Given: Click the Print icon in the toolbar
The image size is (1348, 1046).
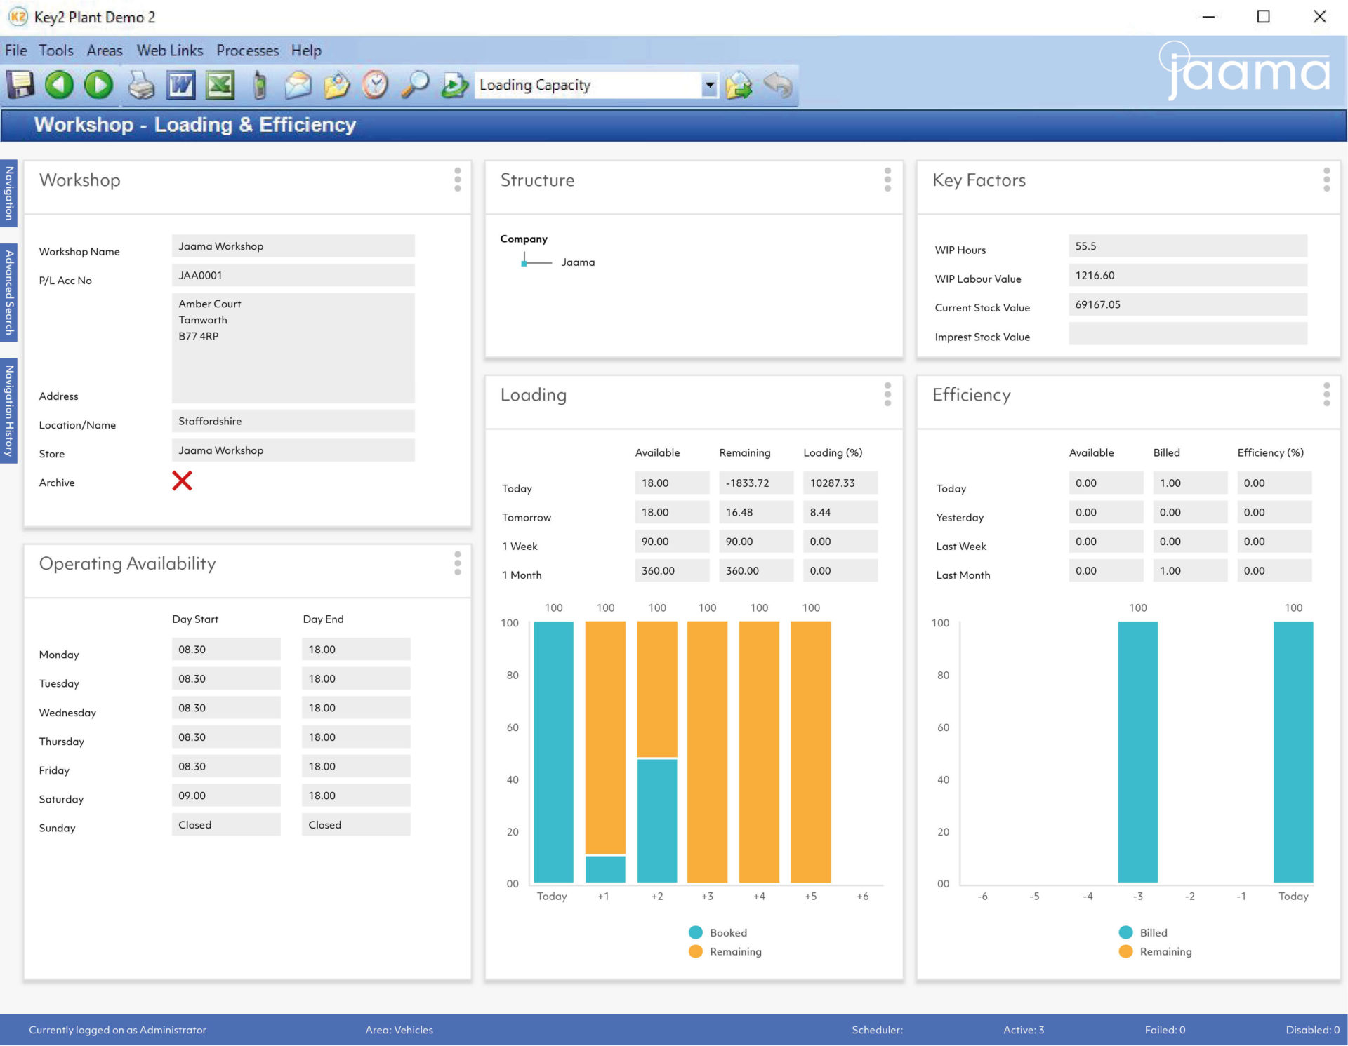Looking at the screenshot, I should click(143, 84).
